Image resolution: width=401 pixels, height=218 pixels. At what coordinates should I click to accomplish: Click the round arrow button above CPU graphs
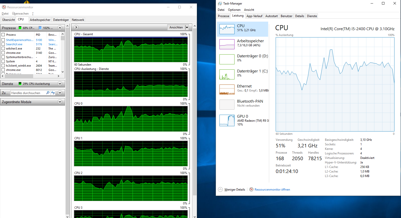pyautogui.click(x=76, y=27)
